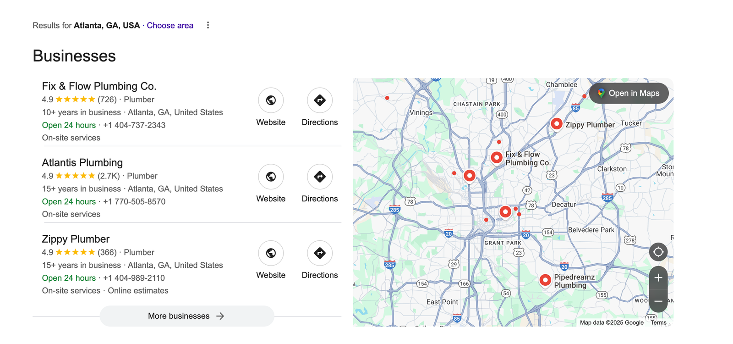Zoom out on the map

tap(658, 301)
